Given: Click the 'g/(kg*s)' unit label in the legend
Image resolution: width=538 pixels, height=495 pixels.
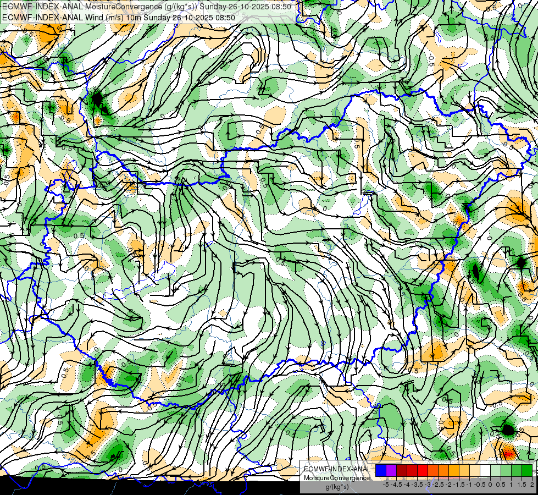Looking at the screenshot, I should click(x=337, y=487).
